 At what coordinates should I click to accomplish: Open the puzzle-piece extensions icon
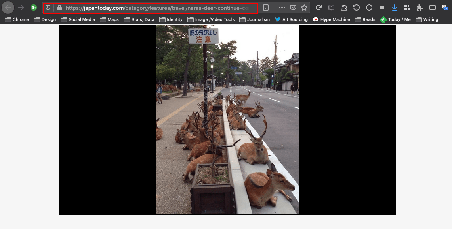point(420,8)
